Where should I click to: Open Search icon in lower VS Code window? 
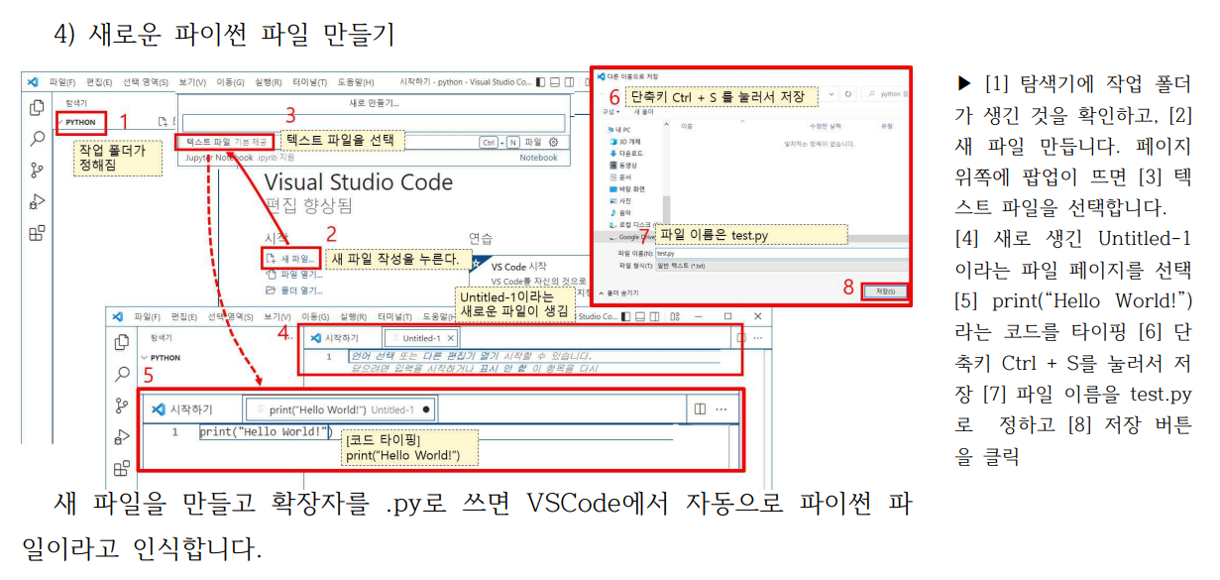(x=122, y=374)
